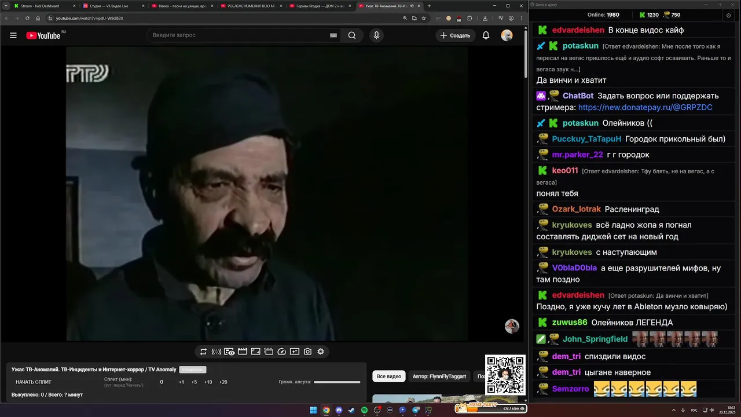
Task: Start voice search with the microphone icon
Action: pyautogui.click(x=377, y=35)
